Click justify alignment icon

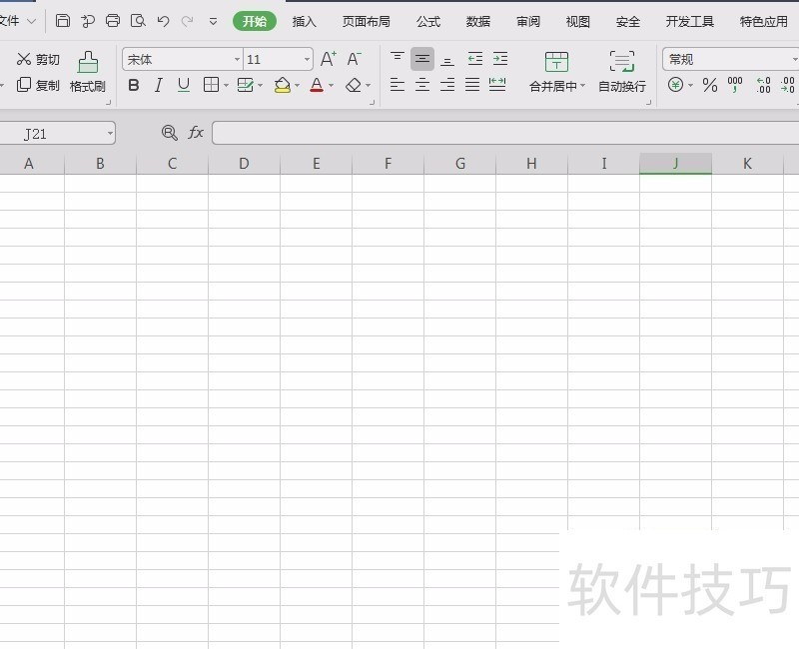coord(472,85)
